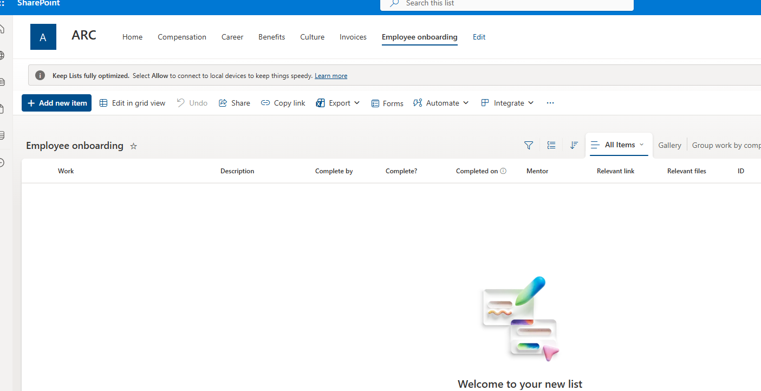Favorite the list with star icon
This screenshot has width=761, height=391.
134,146
